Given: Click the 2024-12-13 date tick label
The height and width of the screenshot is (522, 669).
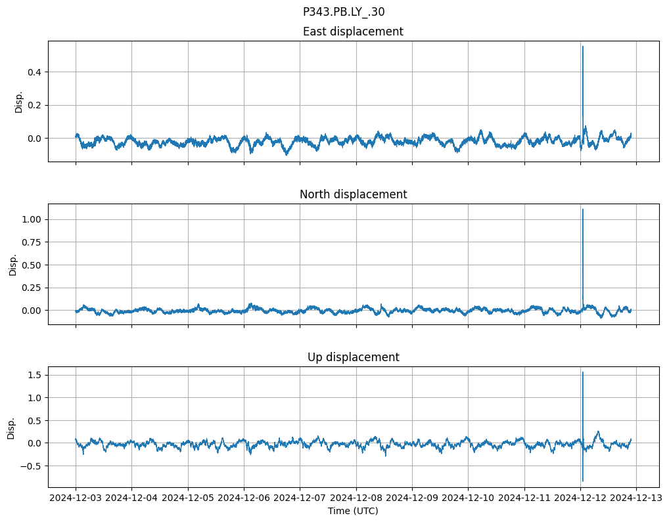Looking at the screenshot, I should 636,498.
